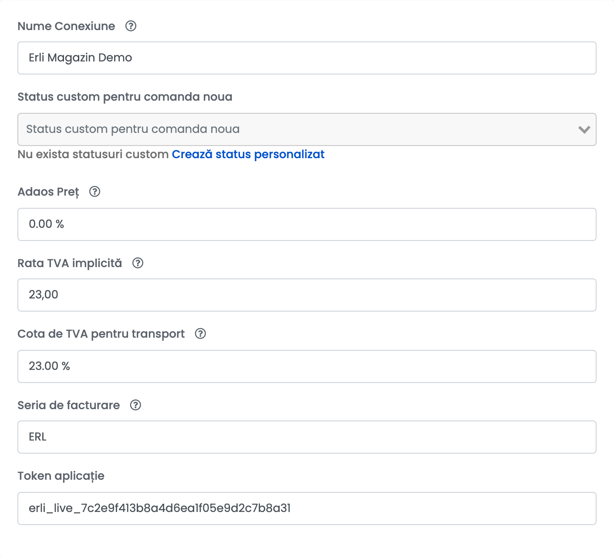Edit the transport VAT field showing 23.00 %

(x=307, y=366)
